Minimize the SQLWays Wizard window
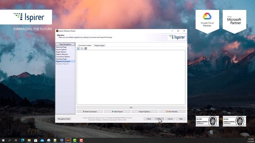The image size is (255, 143). [x=172, y=31]
